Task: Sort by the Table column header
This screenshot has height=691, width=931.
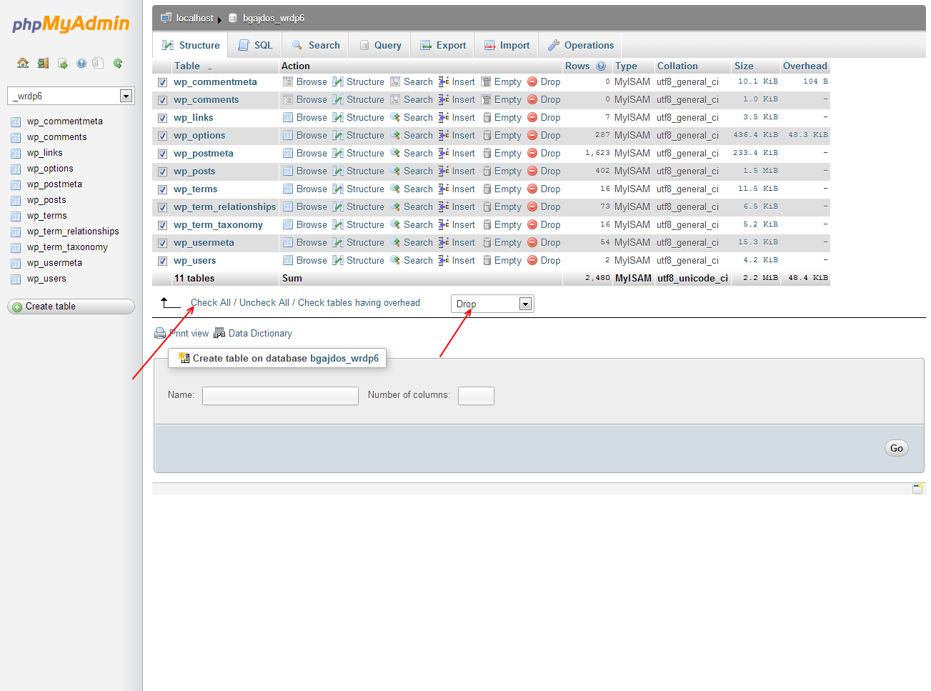Action: [x=187, y=66]
